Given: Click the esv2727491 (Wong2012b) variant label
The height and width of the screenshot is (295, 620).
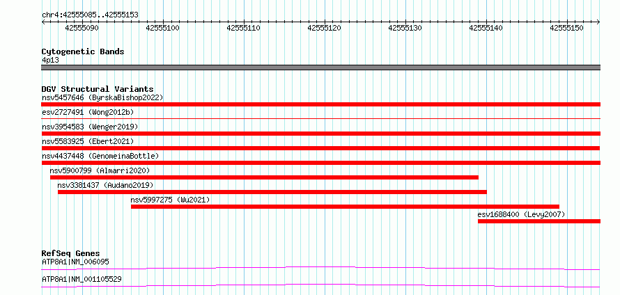Looking at the screenshot, I should (x=88, y=112).
